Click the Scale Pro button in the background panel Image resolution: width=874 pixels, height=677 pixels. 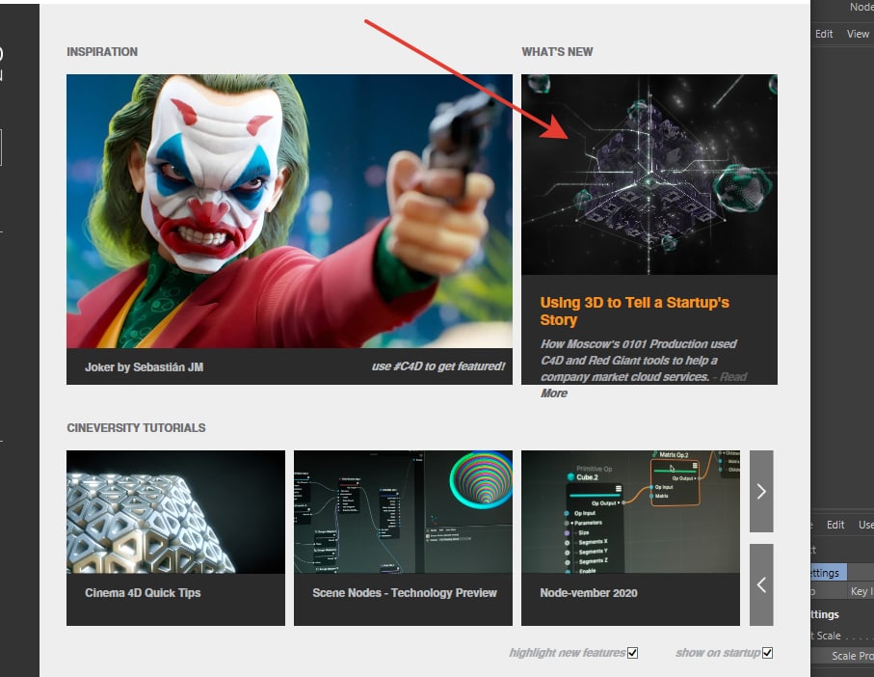[845, 656]
